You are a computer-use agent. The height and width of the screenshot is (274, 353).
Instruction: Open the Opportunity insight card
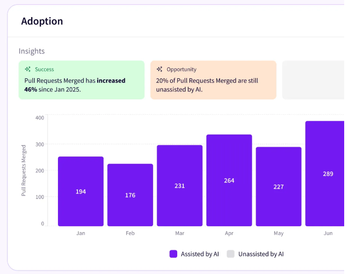pyautogui.click(x=213, y=80)
